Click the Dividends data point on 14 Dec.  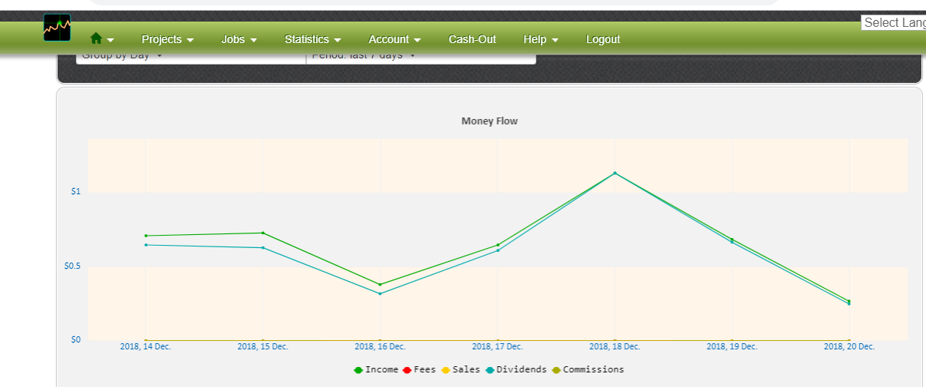[146, 245]
